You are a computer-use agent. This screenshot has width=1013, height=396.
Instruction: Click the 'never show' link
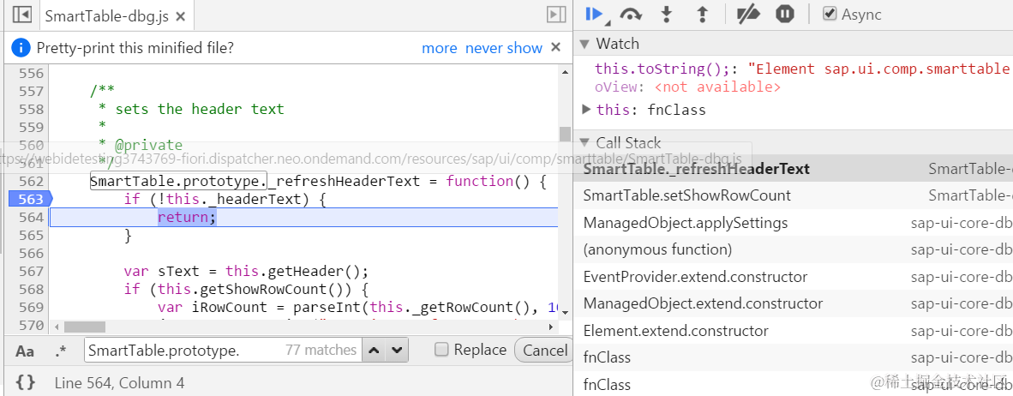pyautogui.click(x=504, y=48)
